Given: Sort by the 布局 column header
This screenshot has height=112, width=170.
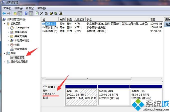Looking at the screenshot, I should (x=62, y=20).
